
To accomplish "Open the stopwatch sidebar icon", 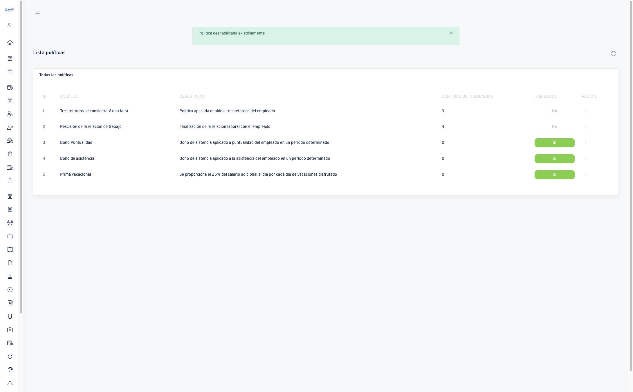I will [10, 356].
